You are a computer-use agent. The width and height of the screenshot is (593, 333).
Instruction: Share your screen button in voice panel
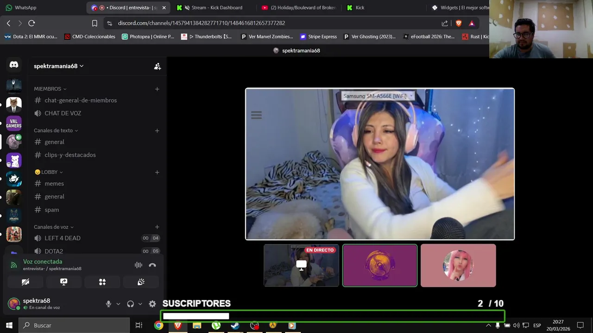[64, 282]
